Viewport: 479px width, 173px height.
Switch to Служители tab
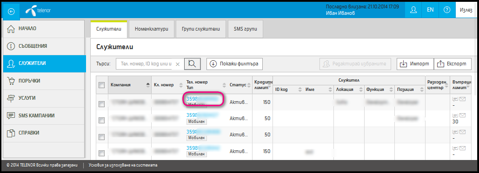(109, 29)
